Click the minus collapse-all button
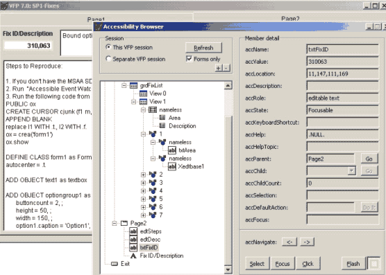 tap(226, 68)
